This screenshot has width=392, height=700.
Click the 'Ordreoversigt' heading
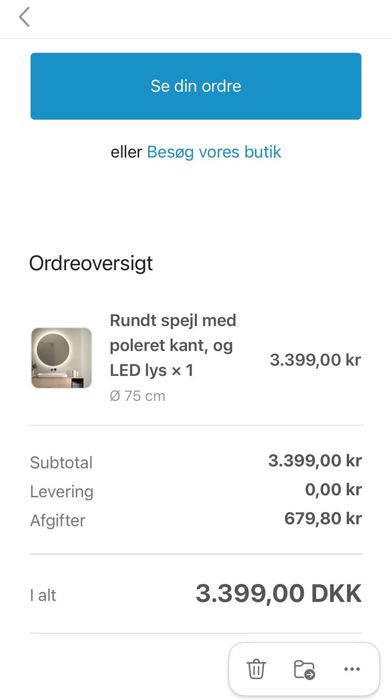(x=91, y=263)
